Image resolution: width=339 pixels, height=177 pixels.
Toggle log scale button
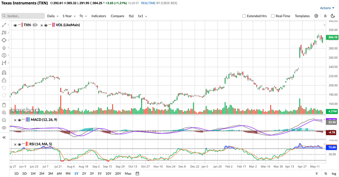tap(334, 173)
